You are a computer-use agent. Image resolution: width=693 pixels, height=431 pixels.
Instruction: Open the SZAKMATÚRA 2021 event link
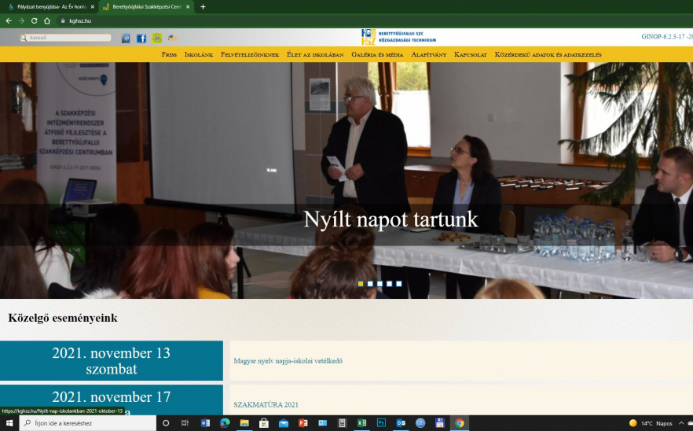pyautogui.click(x=266, y=404)
